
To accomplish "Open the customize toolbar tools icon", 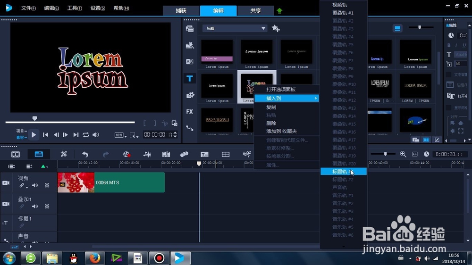I will pyautogui.click(x=64, y=154).
